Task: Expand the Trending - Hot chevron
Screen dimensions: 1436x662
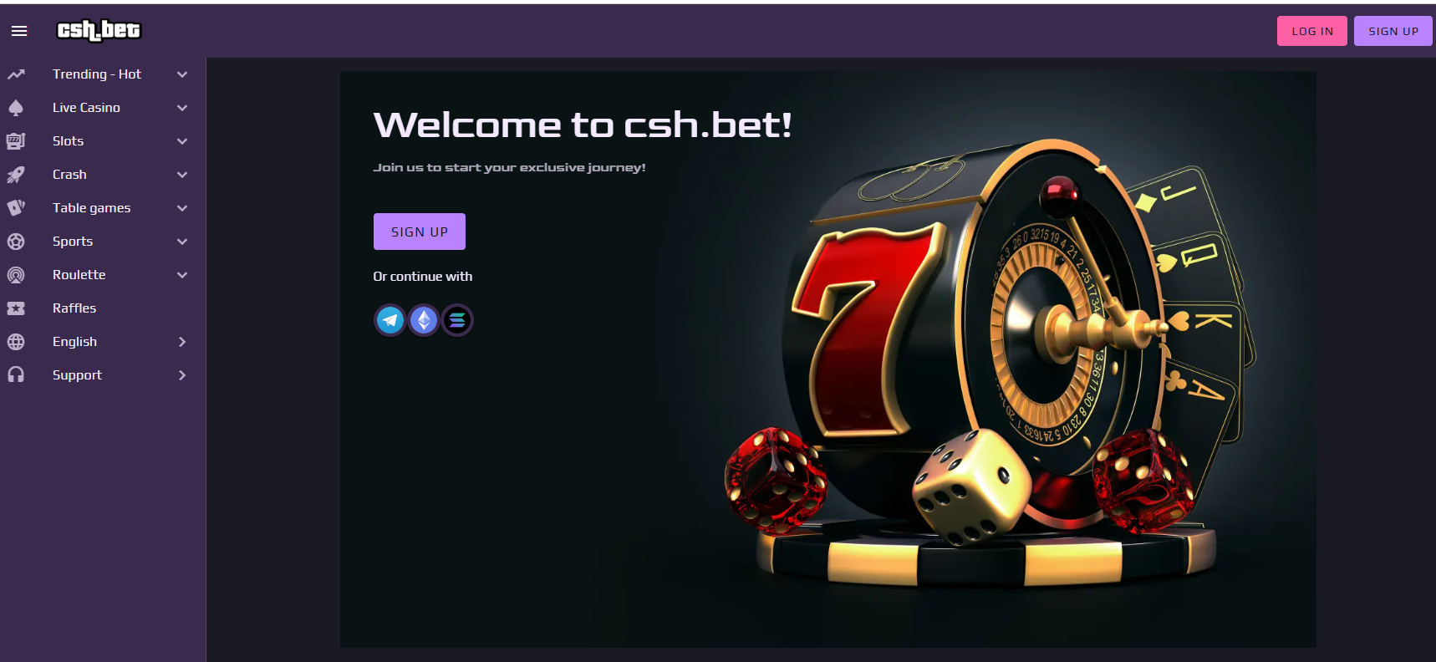Action: coord(182,74)
